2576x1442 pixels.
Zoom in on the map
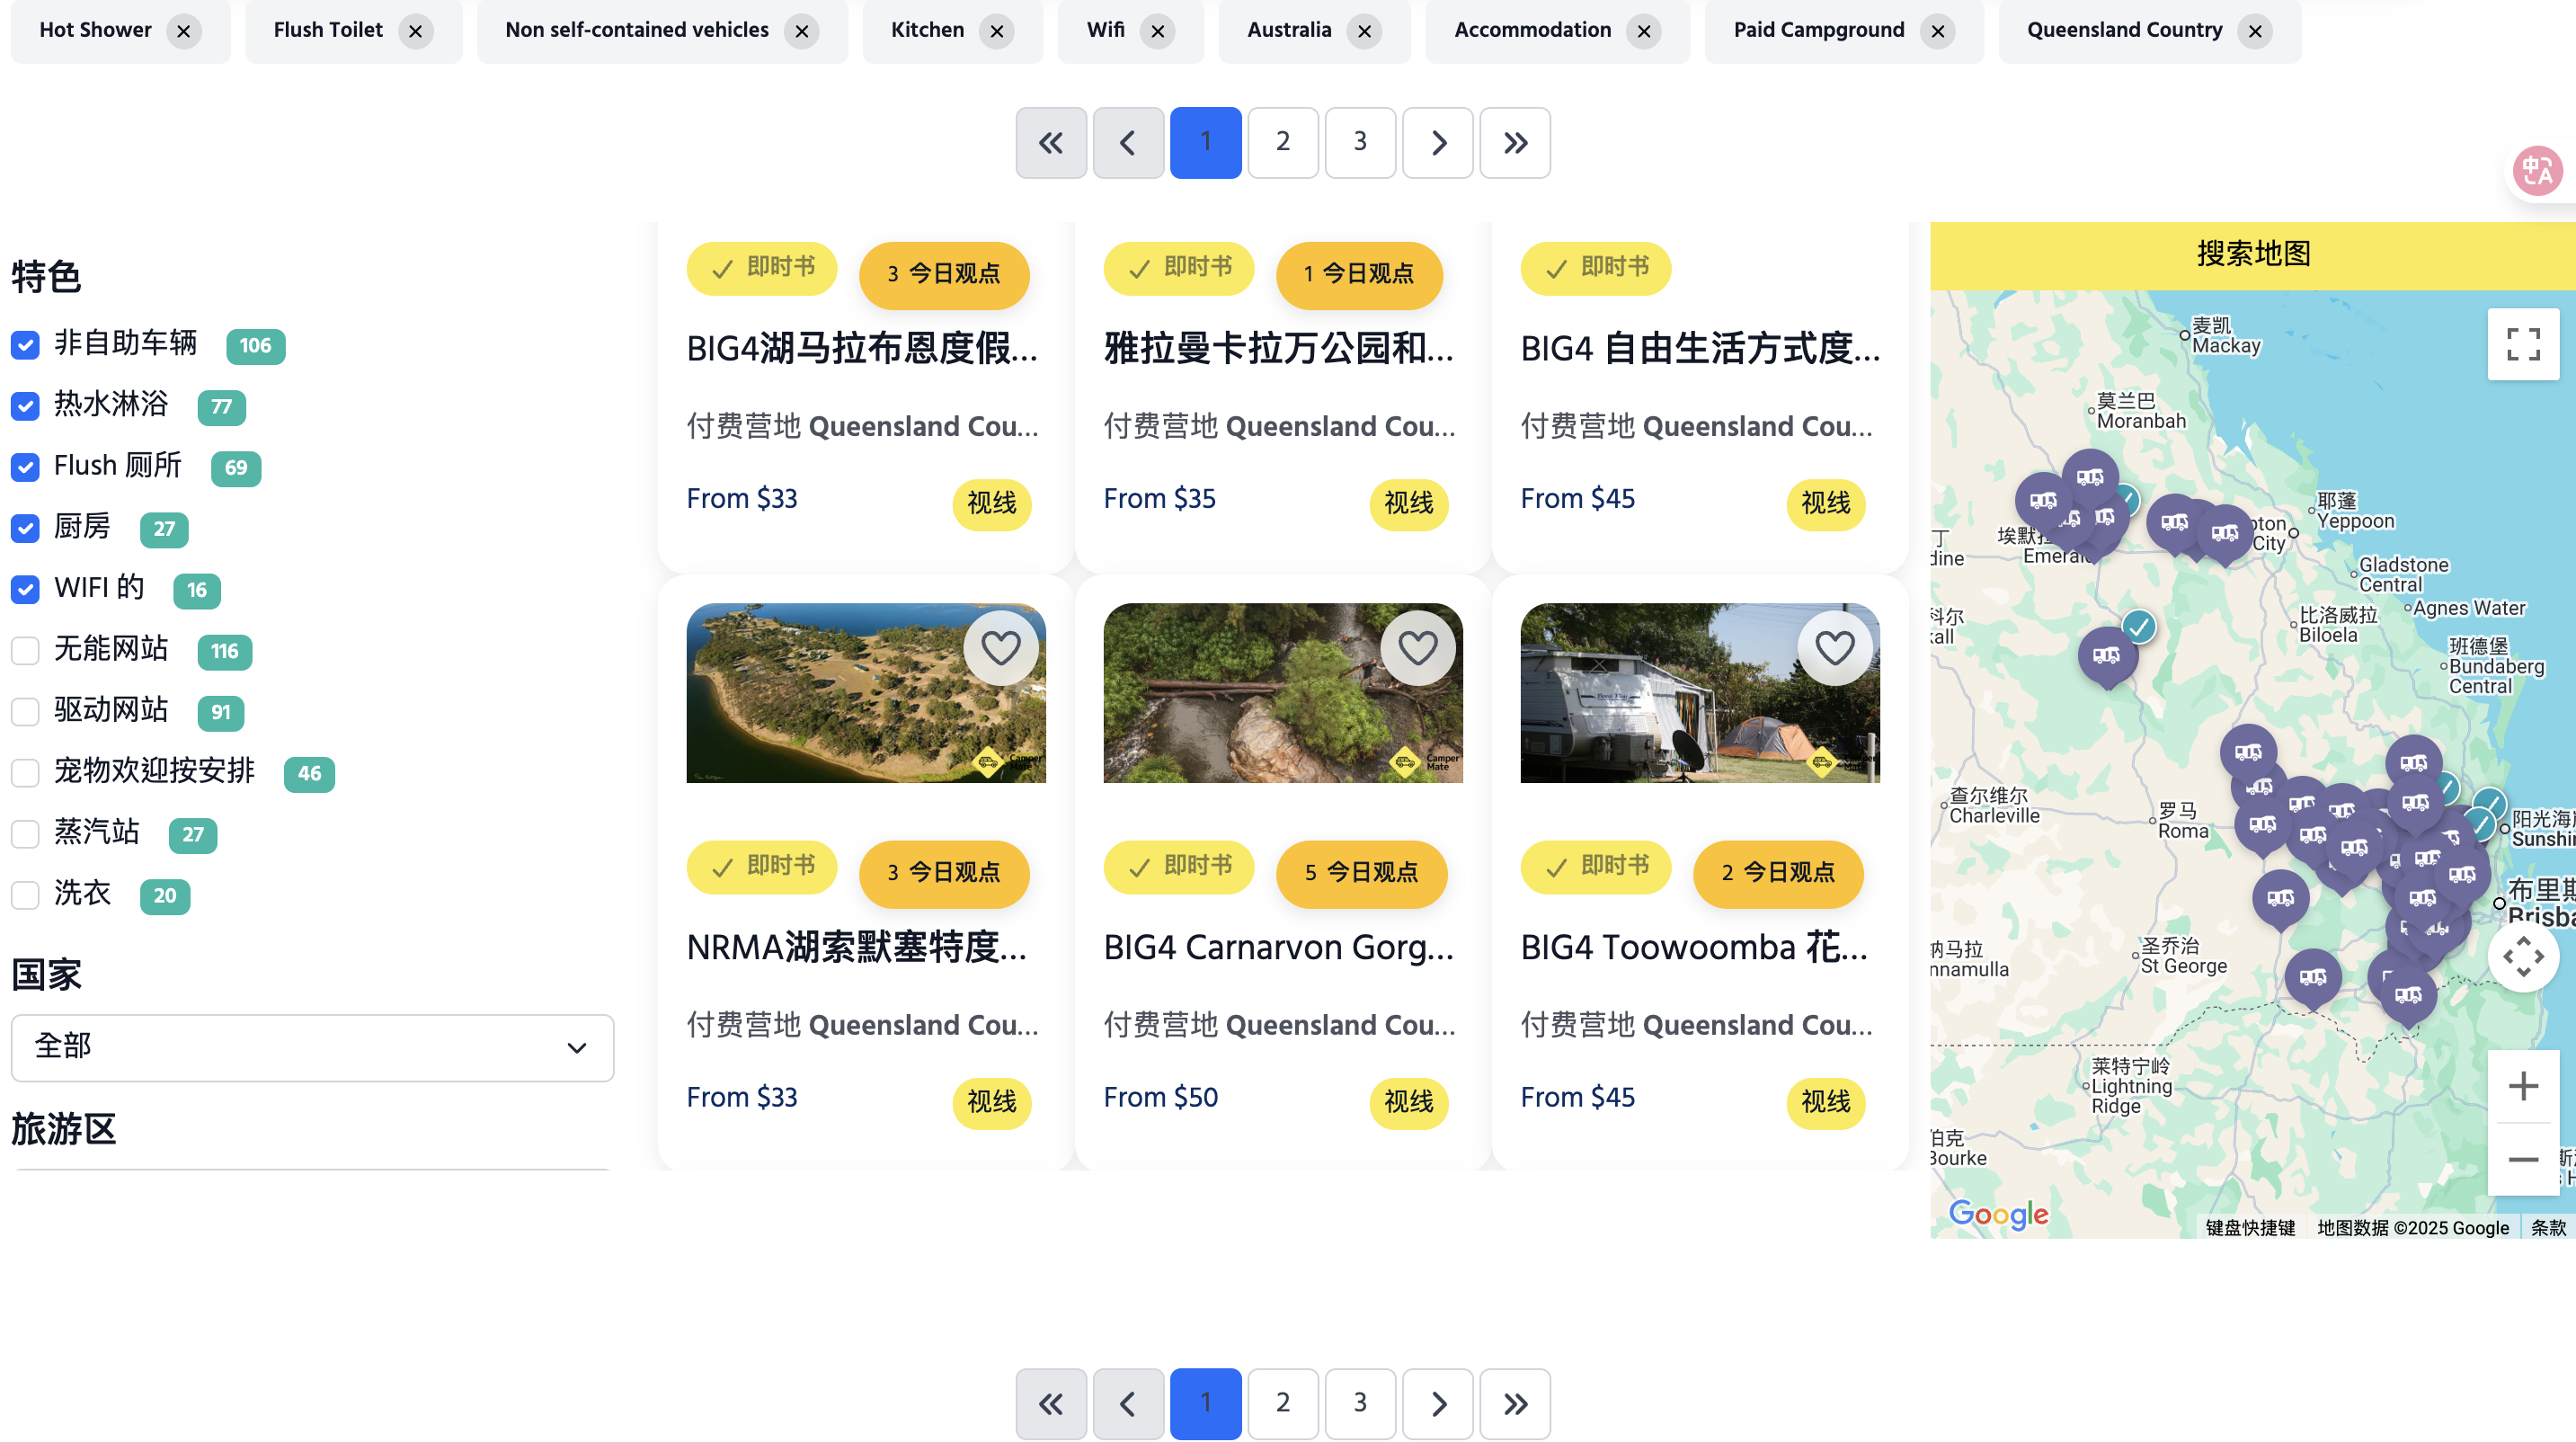tap(2523, 1086)
